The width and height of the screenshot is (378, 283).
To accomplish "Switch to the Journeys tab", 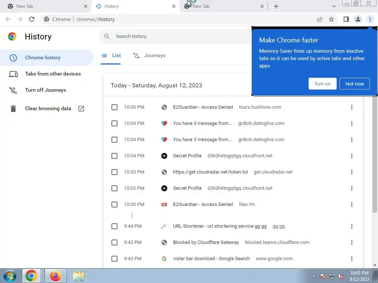I will click(150, 56).
